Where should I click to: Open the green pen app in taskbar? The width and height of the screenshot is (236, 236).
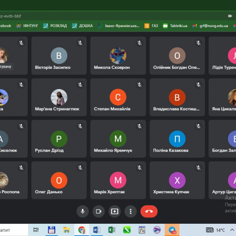coord(127,230)
